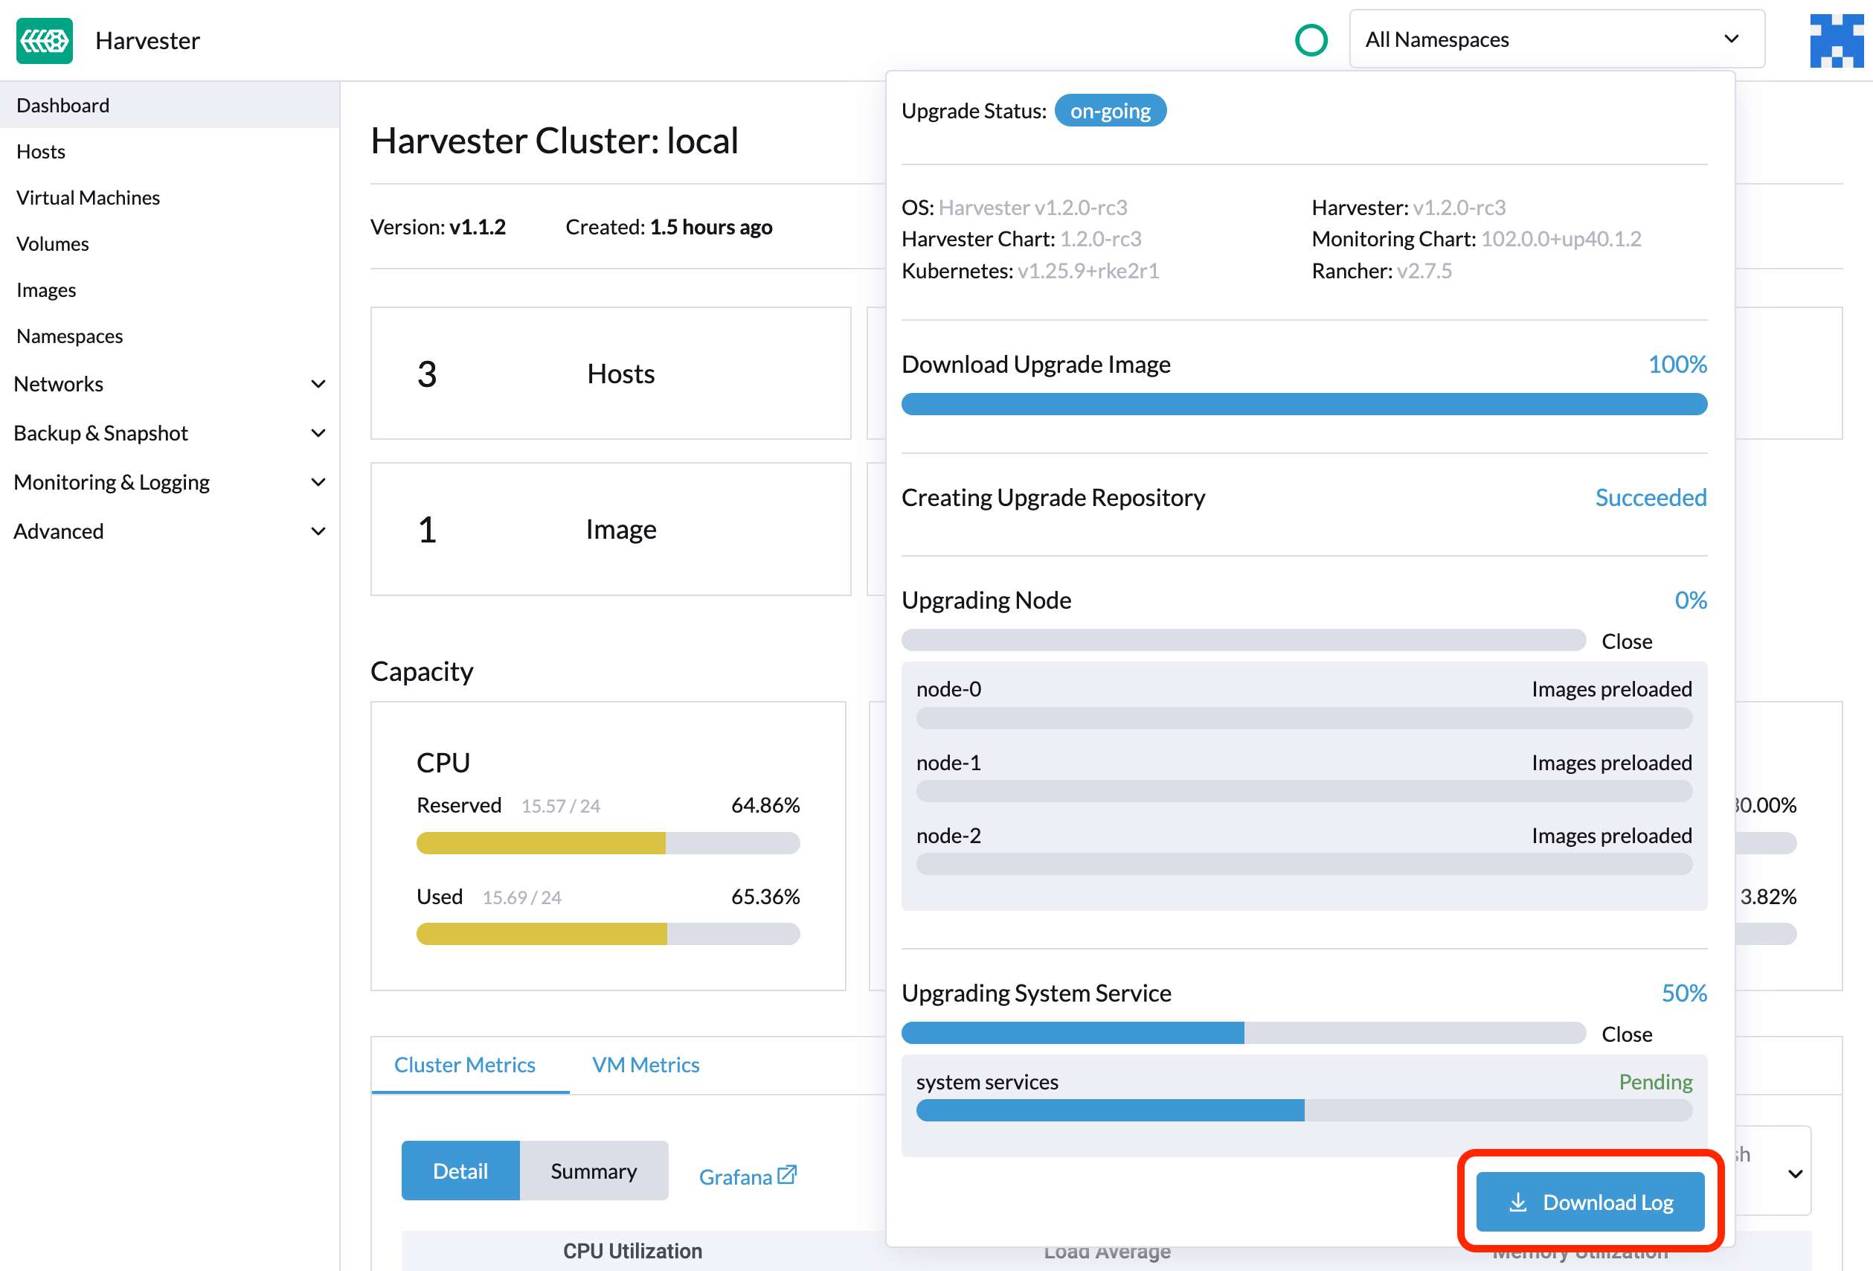This screenshot has width=1873, height=1271.
Task: Switch to VM Metrics tab
Action: 645,1063
